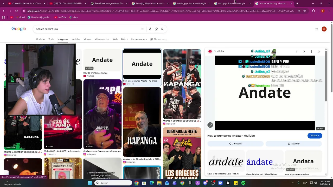Open Google Lens image search
Screen dimensions: 333x187
pyautogui.click(x=156, y=29)
